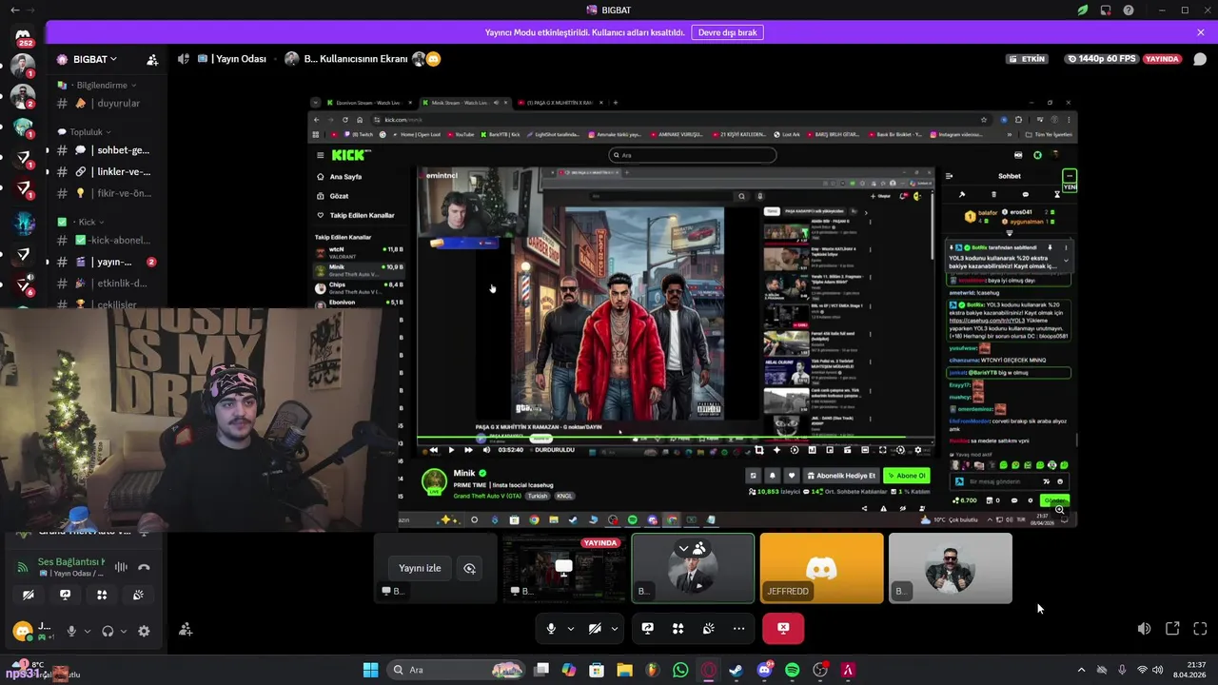Open the yayın-... channel with 2 mentions
1218x685 pixels.
pyautogui.click(x=105, y=262)
